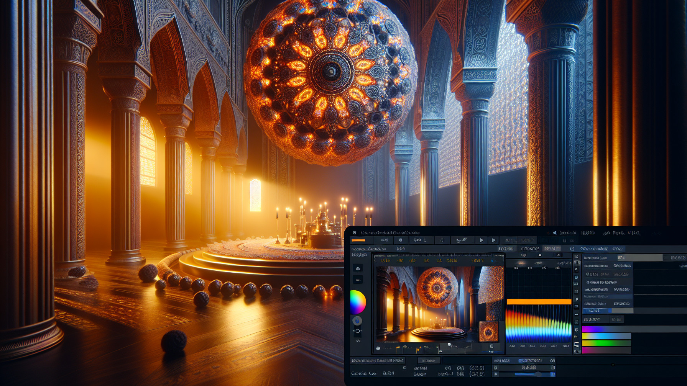Open the grey field at the top of the properties panel
This screenshot has height=386, width=687.
(x=640, y=258)
